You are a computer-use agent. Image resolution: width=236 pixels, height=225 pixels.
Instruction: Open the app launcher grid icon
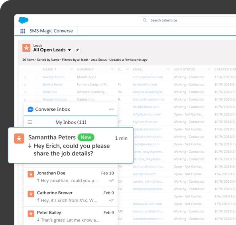(x=23, y=31)
